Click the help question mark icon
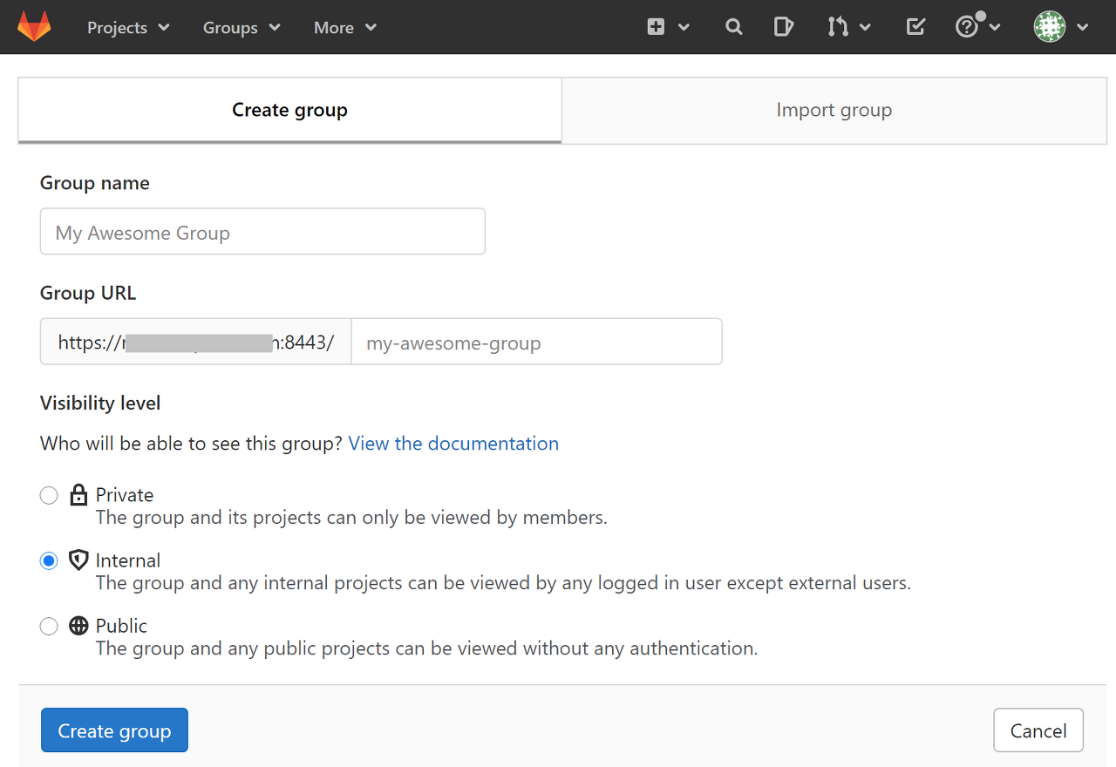Image resolution: width=1116 pixels, height=767 pixels. (966, 26)
